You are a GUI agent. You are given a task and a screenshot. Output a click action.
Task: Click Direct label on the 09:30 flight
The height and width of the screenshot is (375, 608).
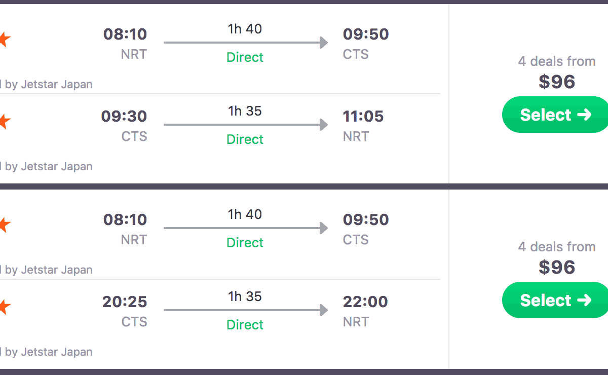(245, 139)
